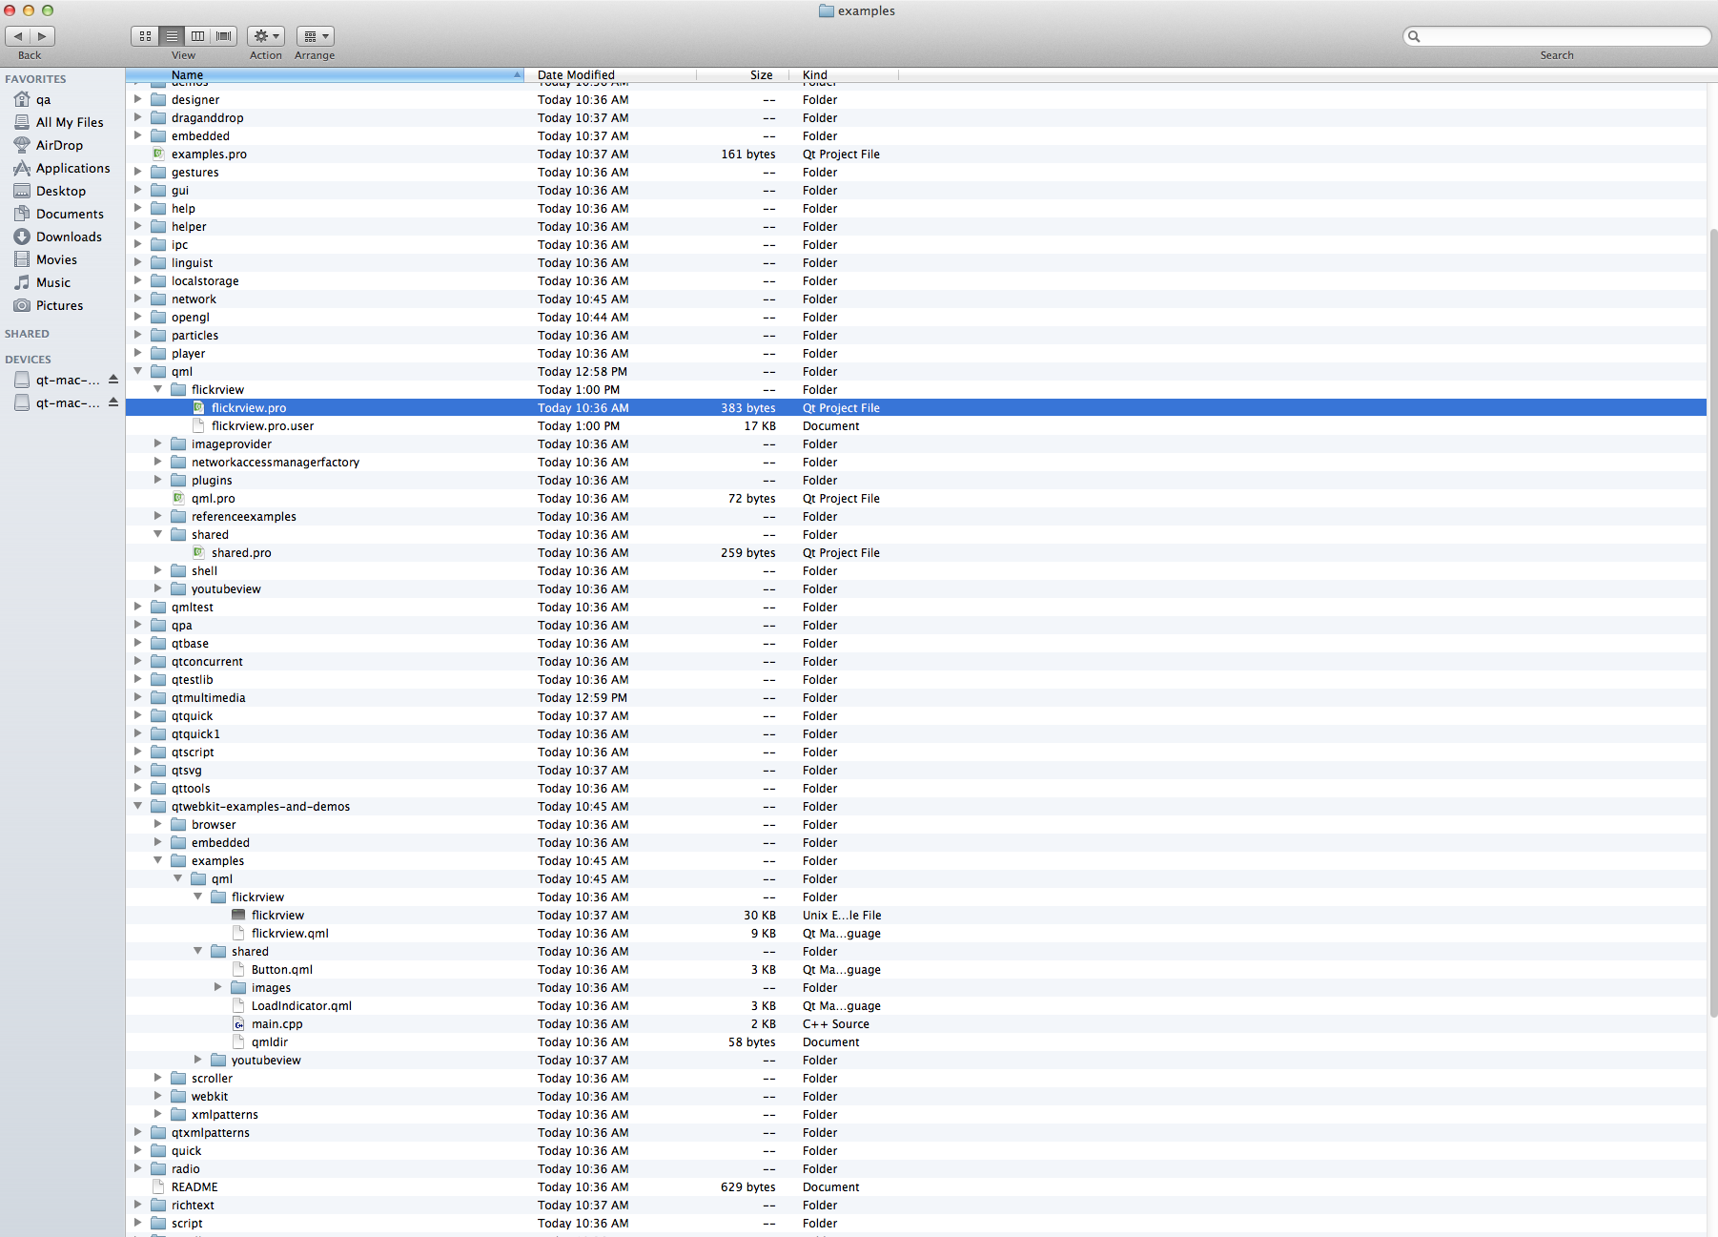Open Downloads in the sidebar

tap(69, 237)
